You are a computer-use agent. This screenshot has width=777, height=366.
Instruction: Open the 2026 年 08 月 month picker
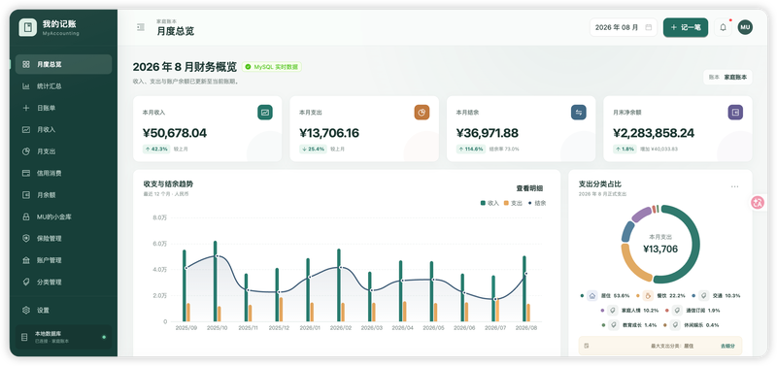click(x=624, y=28)
